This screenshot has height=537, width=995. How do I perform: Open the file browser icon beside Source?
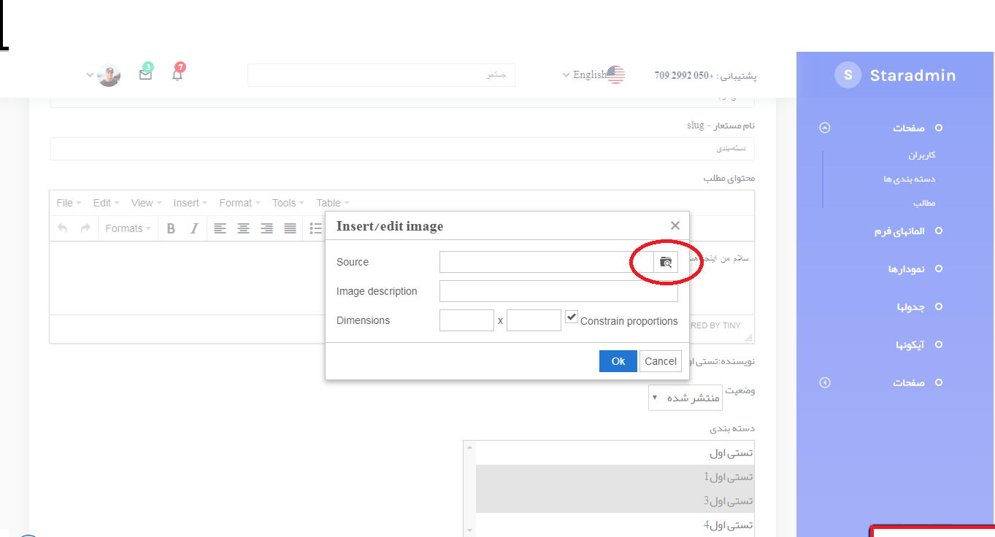tap(666, 262)
